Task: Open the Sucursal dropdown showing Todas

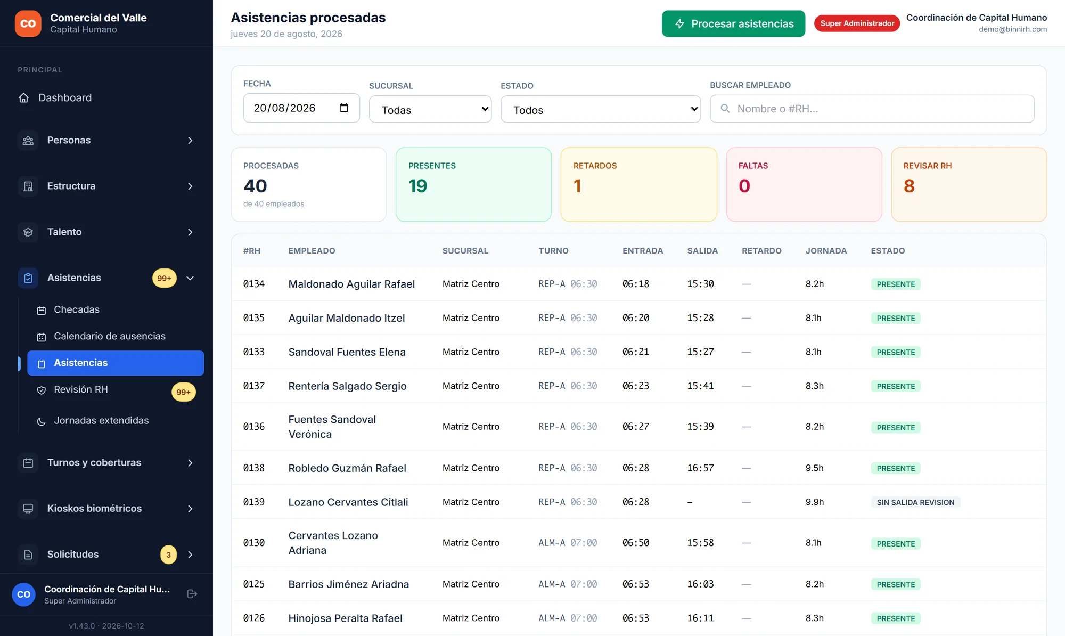Action: pyautogui.click(x=430, y=109)
